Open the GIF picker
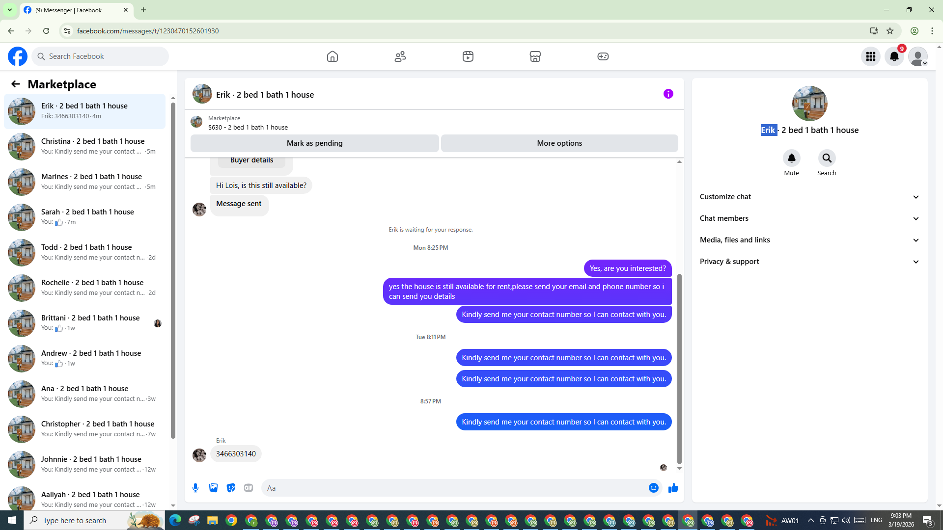The height and width of the screenshot is (530, 943). pyautogui.click(x=249, y=488)
